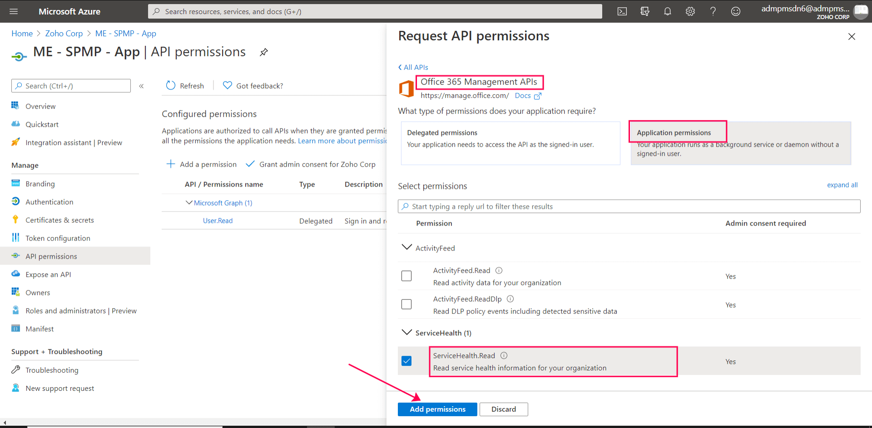This screenshot has width=872, height=428.
Task: Click the Refresh icon in the toolbar
Action: pyautogui.click(x=171, y=85)
